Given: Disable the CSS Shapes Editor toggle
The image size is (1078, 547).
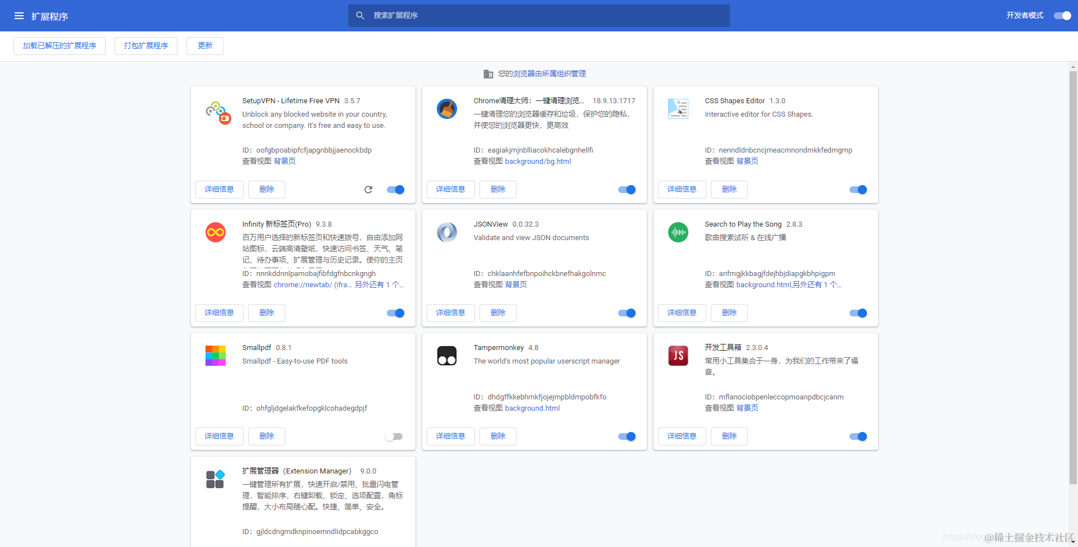Looking at the screenshot, I should pyautogui.click(x=858, y=190).
